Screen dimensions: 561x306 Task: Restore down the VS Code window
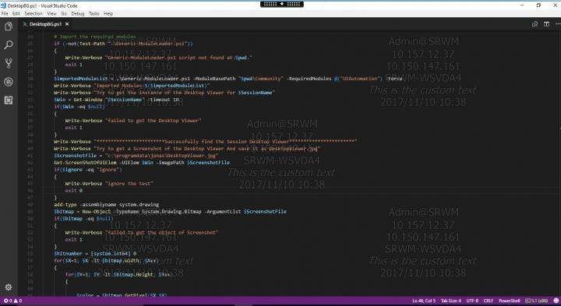click(x=538, y=5)
